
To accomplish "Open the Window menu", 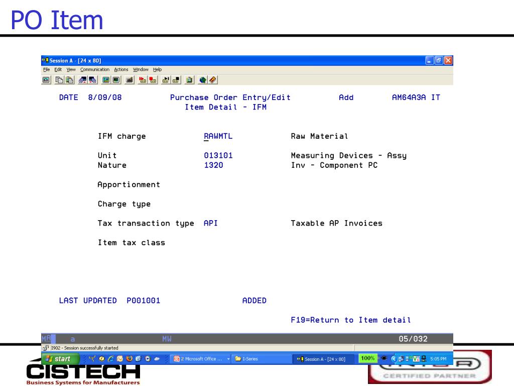I will point(141,69).
